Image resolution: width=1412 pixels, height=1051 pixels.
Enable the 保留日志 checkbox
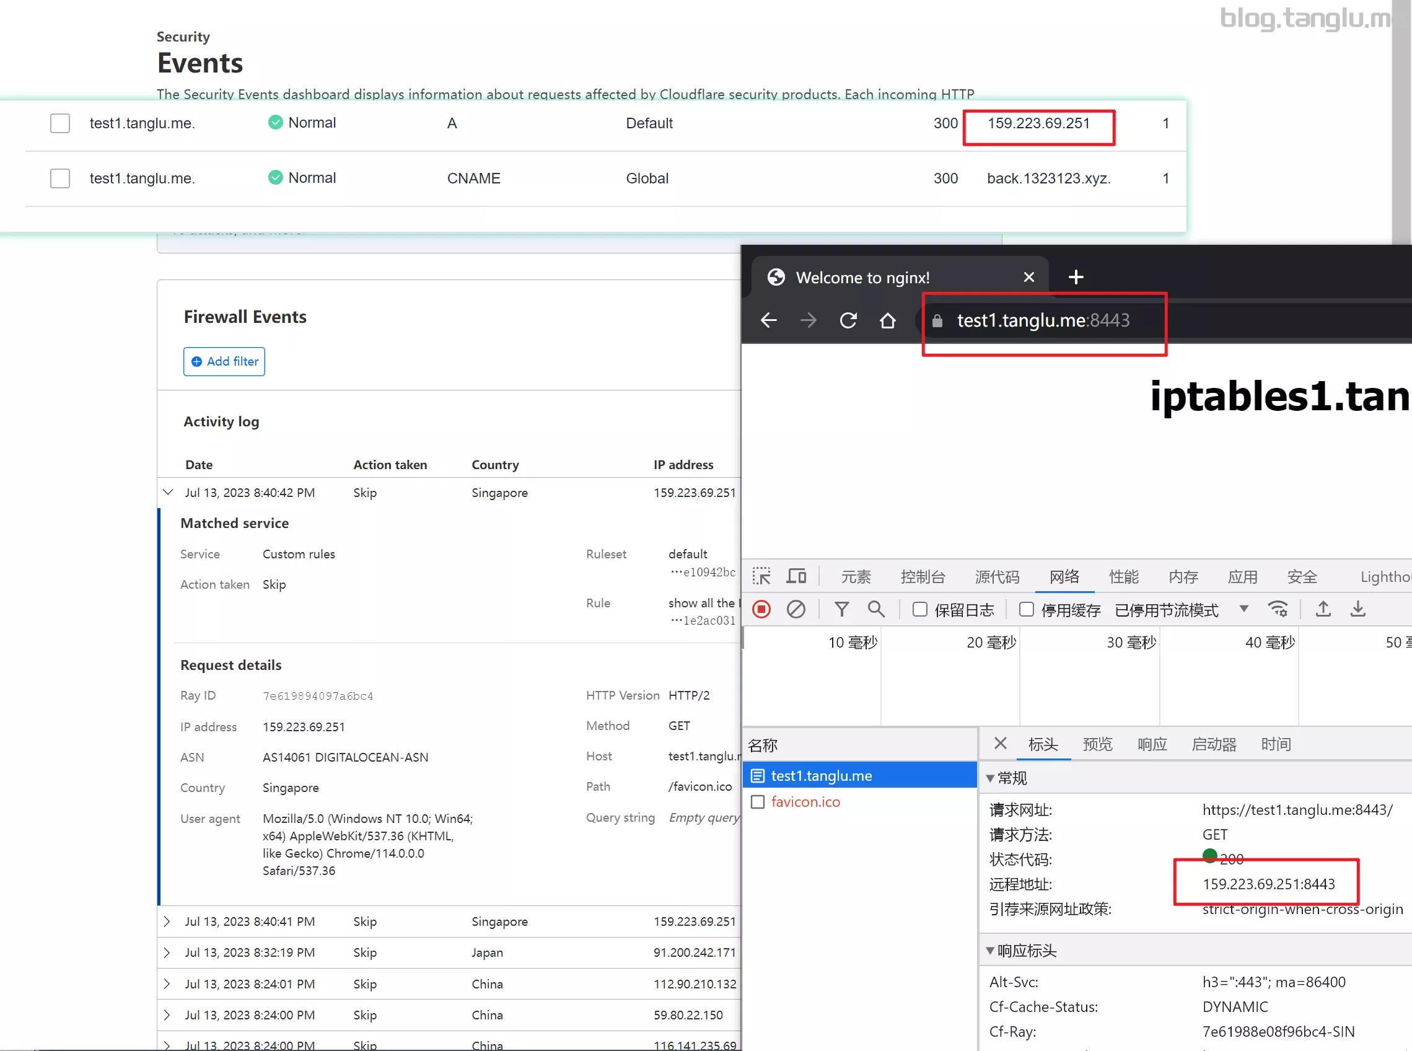pyautogui.click(x=919, y=610)
